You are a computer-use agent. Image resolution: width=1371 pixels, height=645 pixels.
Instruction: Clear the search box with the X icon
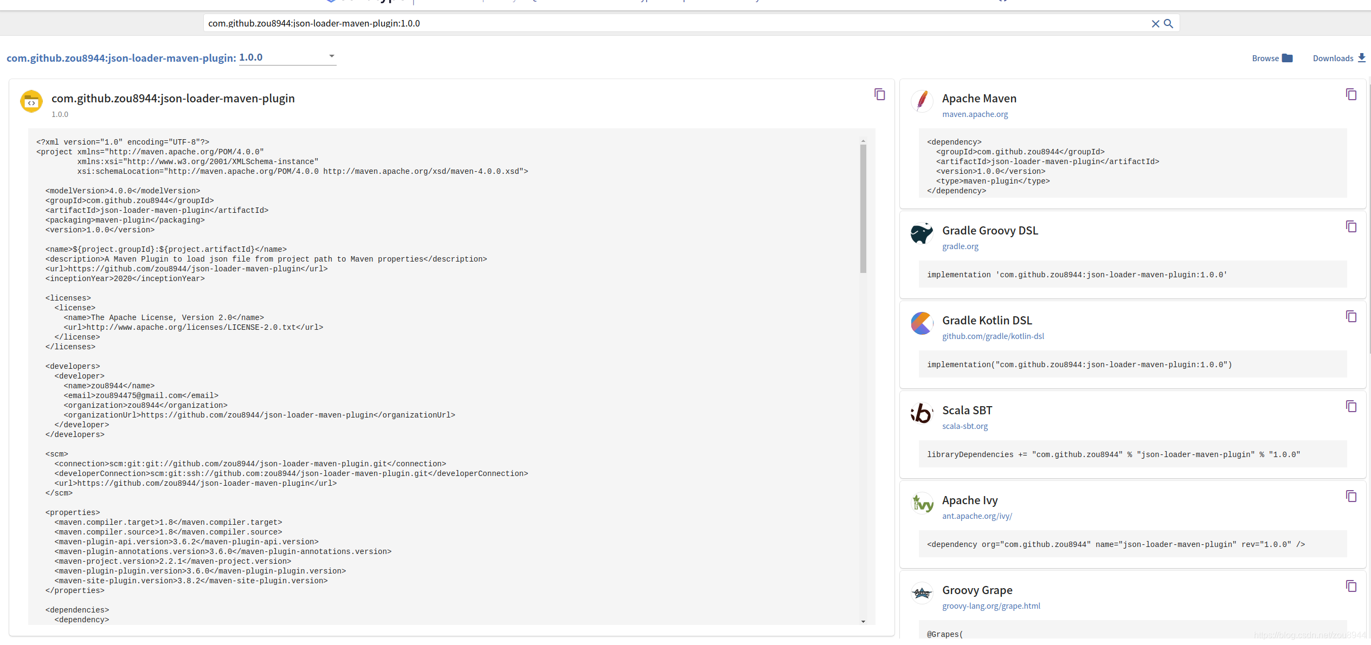(1155, 24)
